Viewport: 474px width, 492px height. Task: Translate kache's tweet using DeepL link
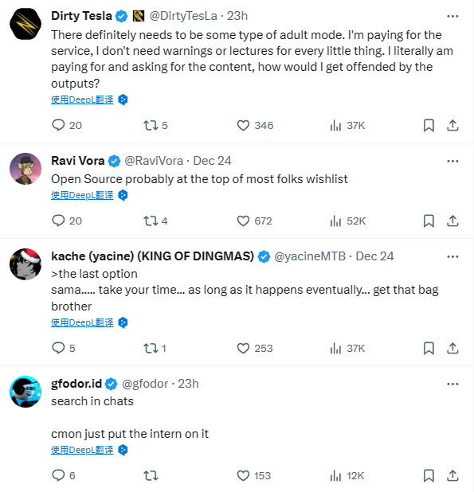tap(82, 322)
